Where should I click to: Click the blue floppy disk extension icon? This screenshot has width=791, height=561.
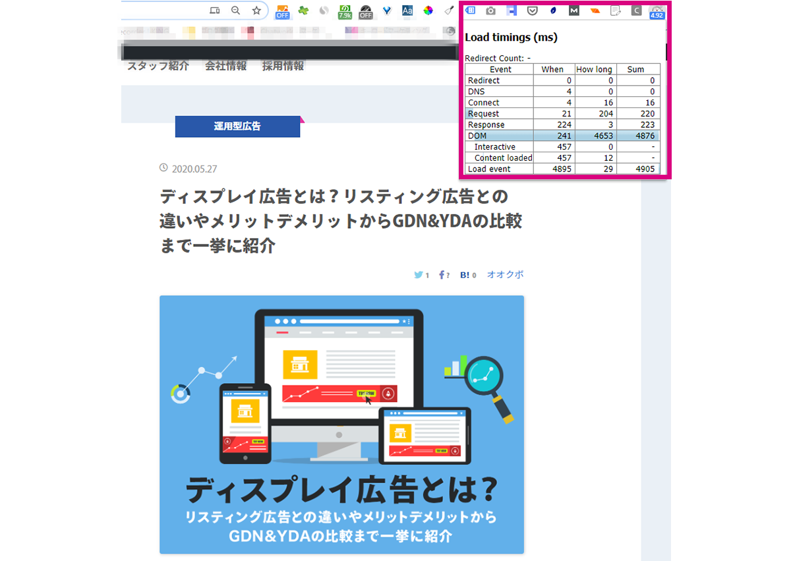point(512,11)
